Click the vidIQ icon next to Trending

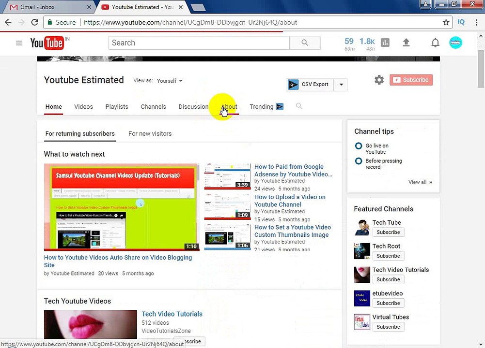point(280,106)
